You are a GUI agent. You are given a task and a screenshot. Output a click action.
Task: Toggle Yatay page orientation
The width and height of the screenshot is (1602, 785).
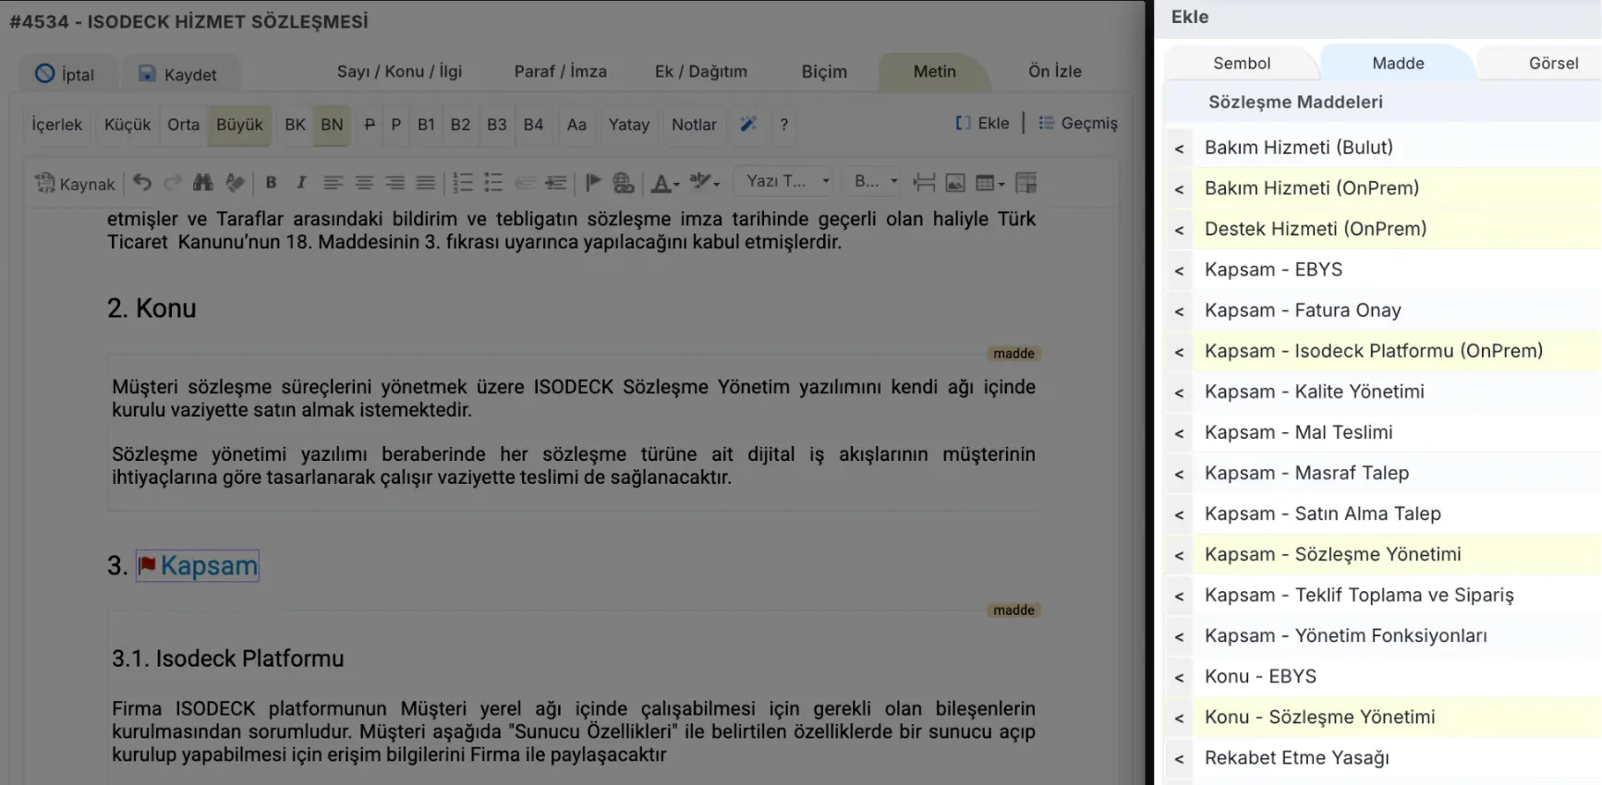click(629, 125)
